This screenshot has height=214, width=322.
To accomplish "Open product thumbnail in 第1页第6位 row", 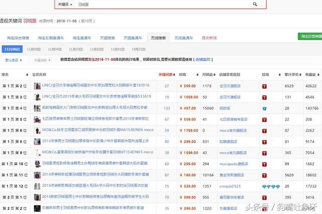I will pyautogui.click(x=37, y=130).
